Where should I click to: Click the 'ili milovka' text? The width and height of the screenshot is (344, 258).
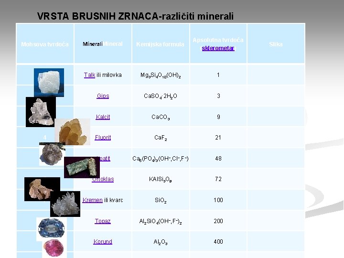pos(109,75)
